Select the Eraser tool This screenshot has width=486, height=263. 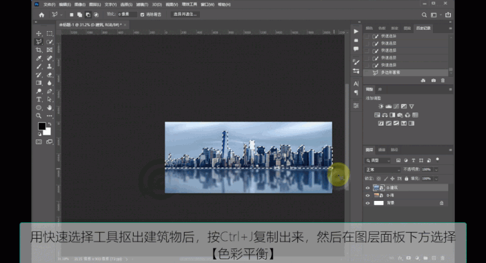(49, 75)
